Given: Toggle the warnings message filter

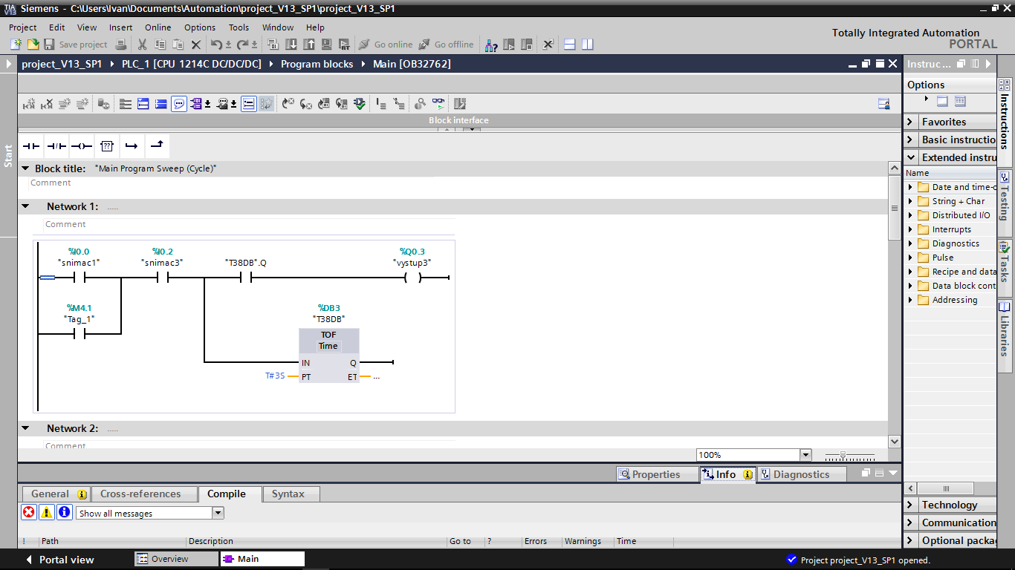Looking at the screenshot, I should tap(46, 512).
